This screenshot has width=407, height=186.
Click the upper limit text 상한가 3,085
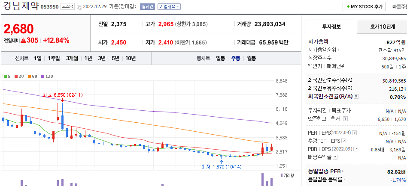coord(191,24)
